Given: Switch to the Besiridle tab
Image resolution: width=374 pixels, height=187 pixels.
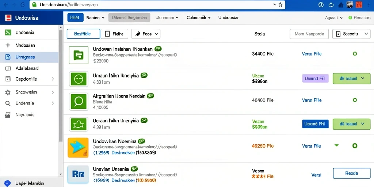Looking at the screenshot, I should click(x=83, y=34).
